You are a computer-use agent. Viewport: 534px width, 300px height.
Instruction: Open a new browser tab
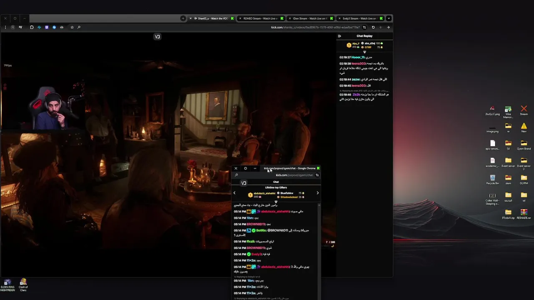[x=183, y=18]
